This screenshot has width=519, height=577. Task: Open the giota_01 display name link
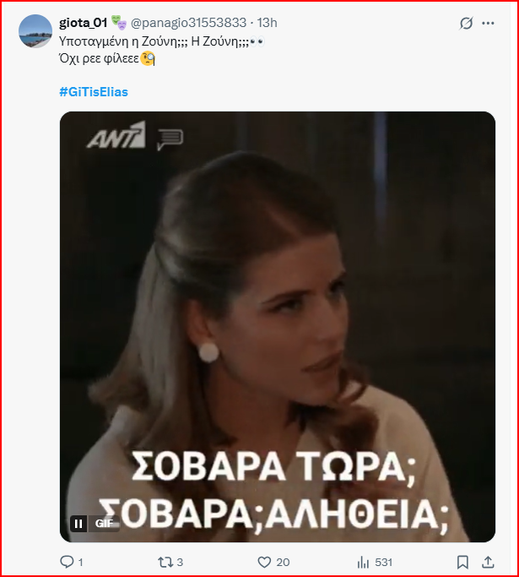click(83, 23)
